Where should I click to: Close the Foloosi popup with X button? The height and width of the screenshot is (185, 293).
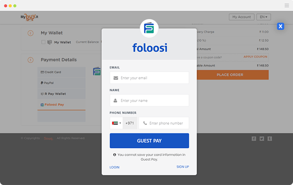pyautogui.click(x=280, y=26)
